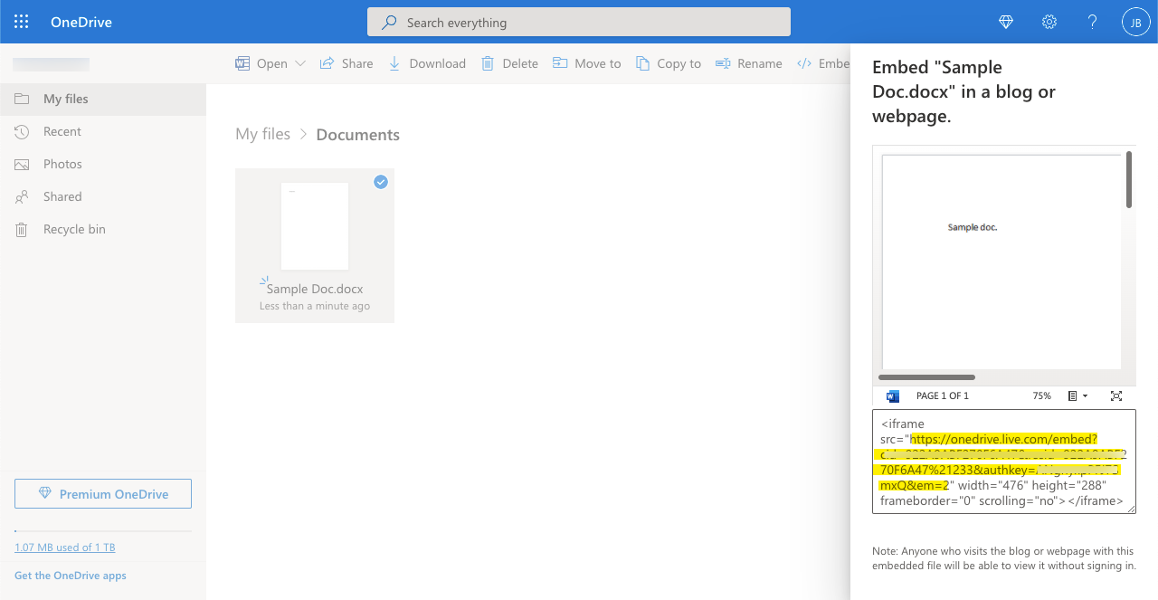Open the Help question mark icon
This screenshot has height=600, width=1158.
(1093, 22)
